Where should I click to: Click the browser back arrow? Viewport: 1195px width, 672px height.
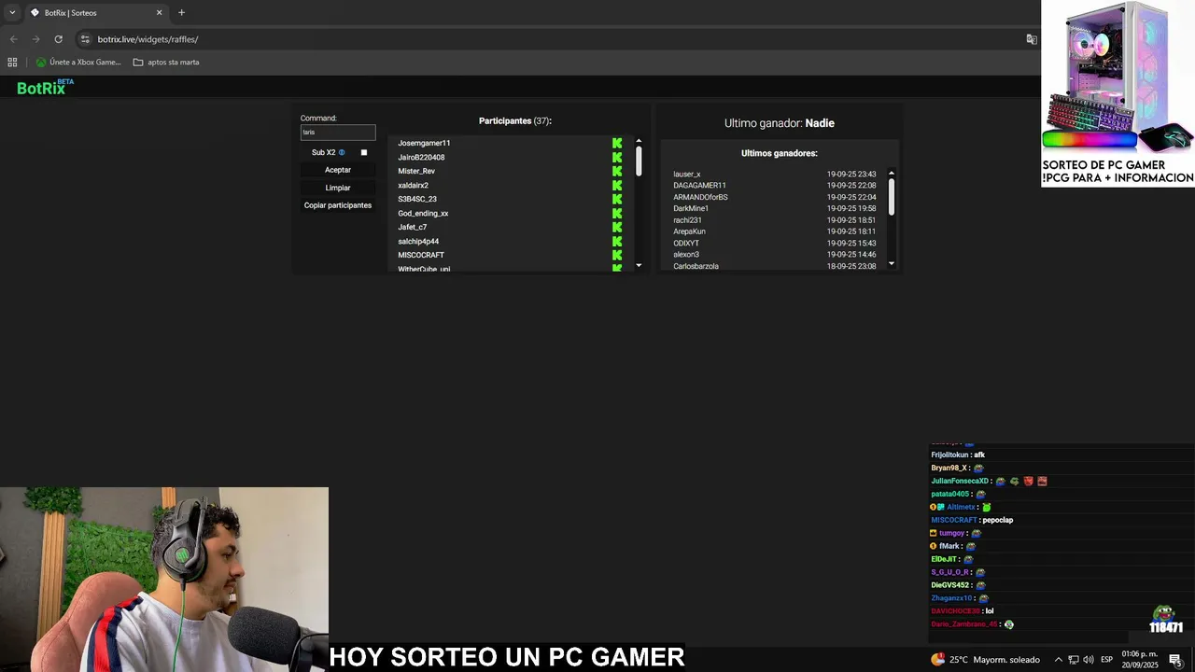pos(13,39)
